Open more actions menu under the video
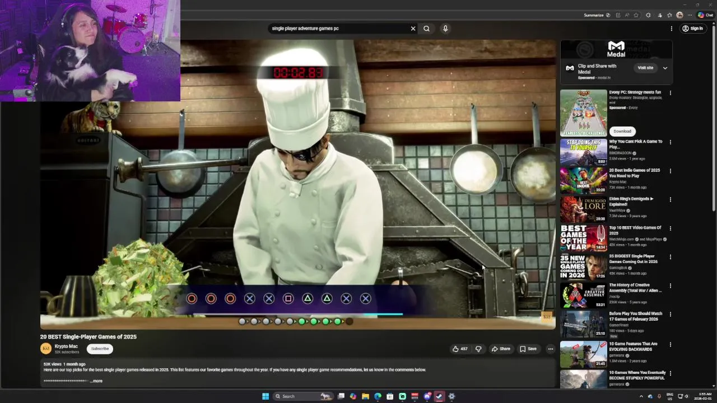Image resolution: width=717 pixels, height=403 pixels. pyautogui.click(x=550, y=349)
